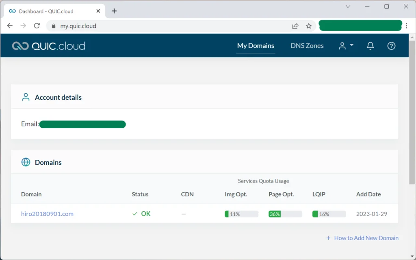This screenshot has width=416, height=260.
Task: Click the Domains globe icon
Action: [x=26, y=162]
